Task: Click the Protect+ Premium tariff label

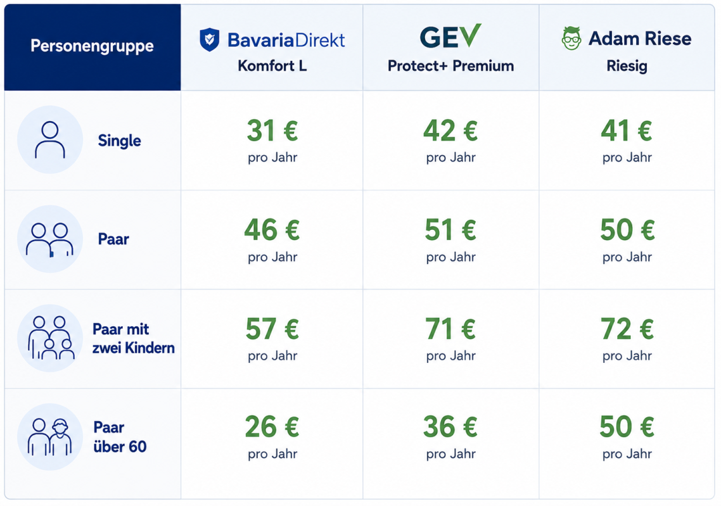Action: pos(450,66)
